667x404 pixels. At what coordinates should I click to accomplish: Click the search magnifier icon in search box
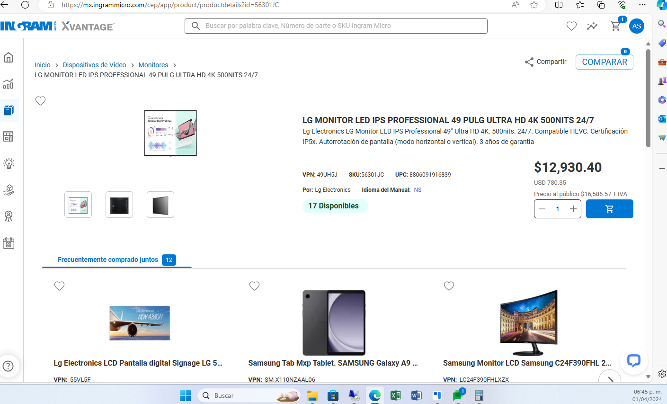tap(196, 26)
